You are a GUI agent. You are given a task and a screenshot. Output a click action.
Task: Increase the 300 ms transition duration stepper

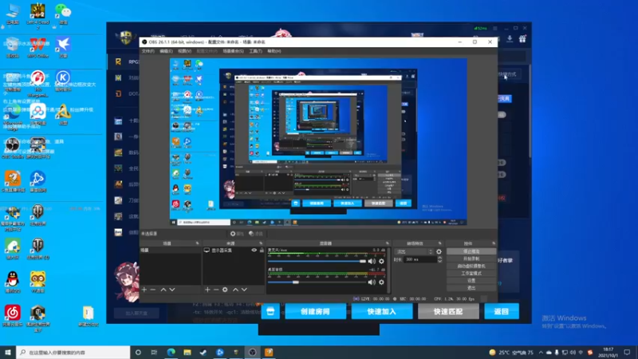coord(439,258)
